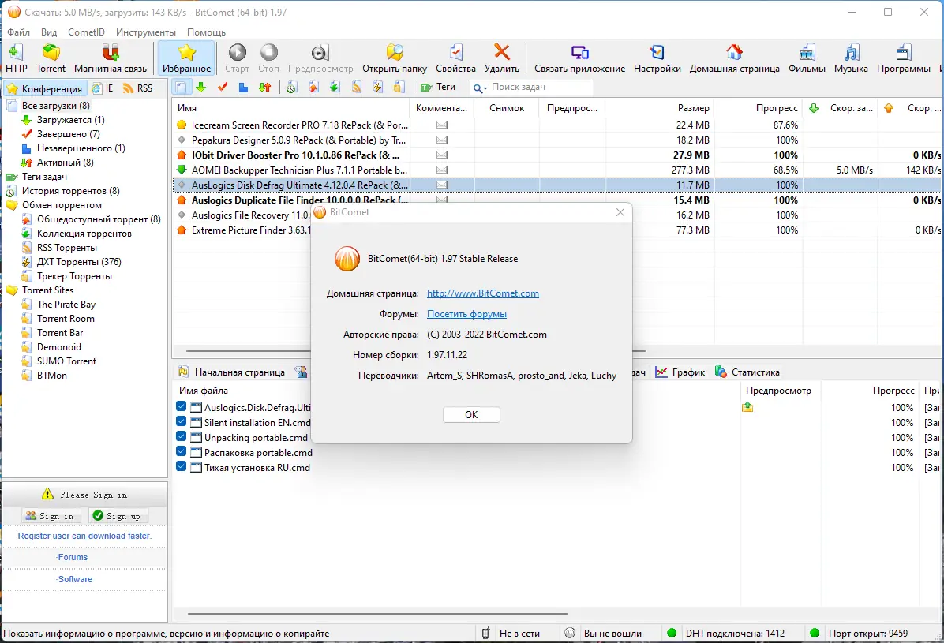Uncheck the Auslogics.Disk.Defrag.Ulti file checkbox
Screen dimensions: 944x643
[x=182, y=406]
